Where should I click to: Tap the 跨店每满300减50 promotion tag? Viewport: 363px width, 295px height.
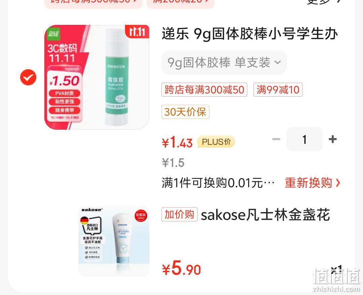click(204, 90)
